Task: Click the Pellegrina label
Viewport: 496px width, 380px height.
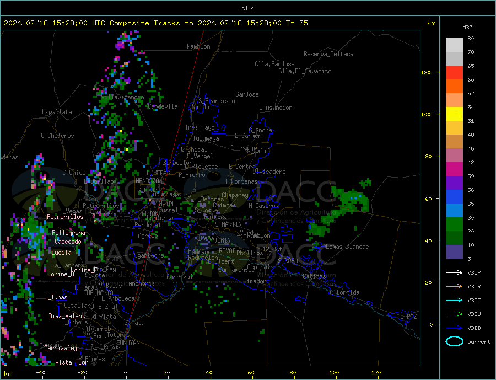Action: (69, 233)
